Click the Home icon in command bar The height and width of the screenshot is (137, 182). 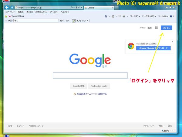point(106,16)
